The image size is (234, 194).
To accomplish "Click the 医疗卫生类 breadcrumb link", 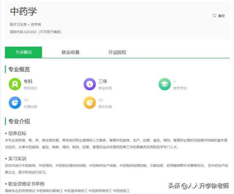I will (x=18, y=24).
